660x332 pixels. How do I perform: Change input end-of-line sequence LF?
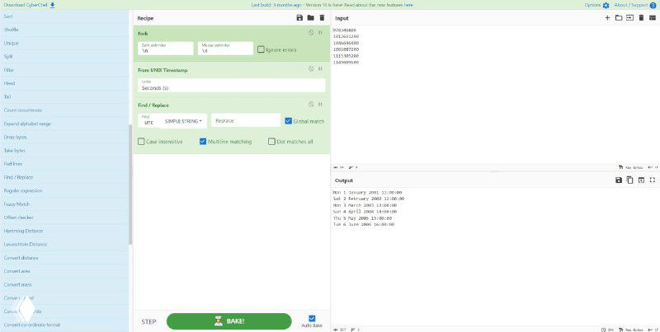pyautogui.click(x=653, y=167)
